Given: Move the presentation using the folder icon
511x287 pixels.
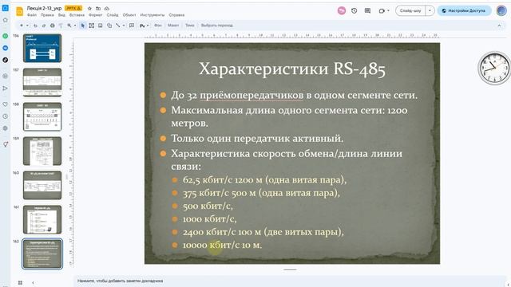Looking at the screenshot, I should (x=97, y=8).
